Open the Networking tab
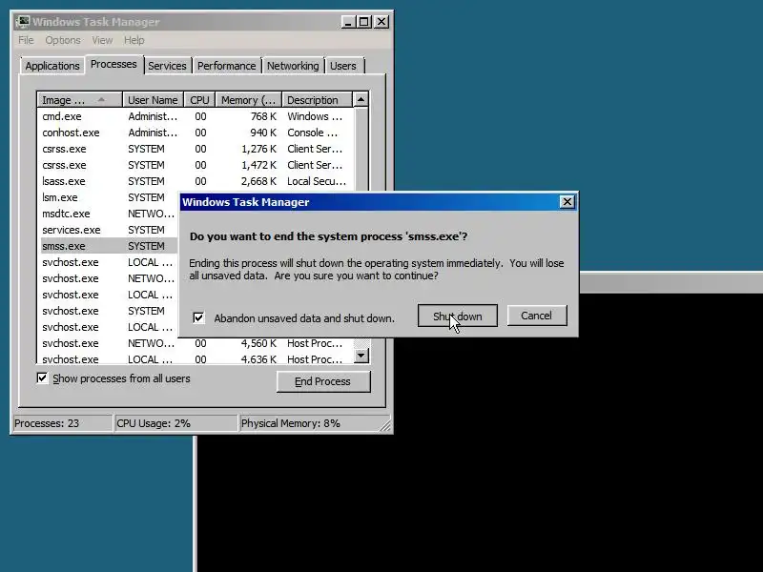 point(293,66)
